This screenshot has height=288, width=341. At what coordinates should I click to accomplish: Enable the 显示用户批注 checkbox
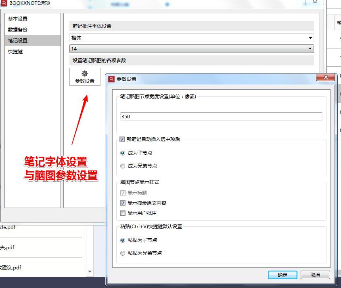click(x=123, y=213)
